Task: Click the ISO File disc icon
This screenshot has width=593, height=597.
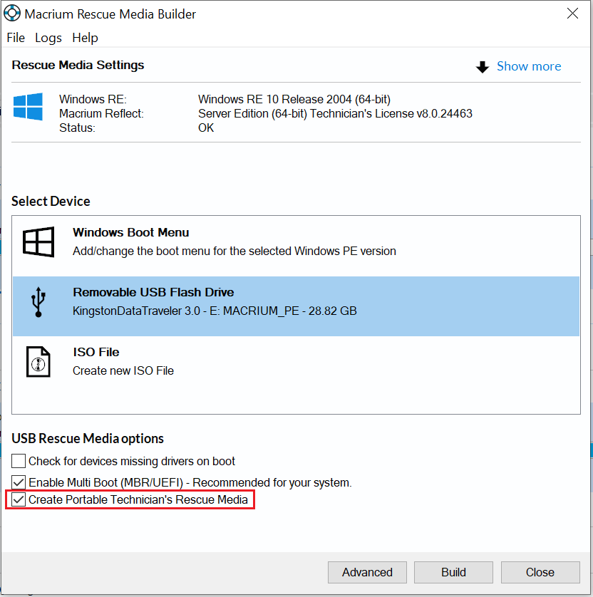Action: [38, 361]
